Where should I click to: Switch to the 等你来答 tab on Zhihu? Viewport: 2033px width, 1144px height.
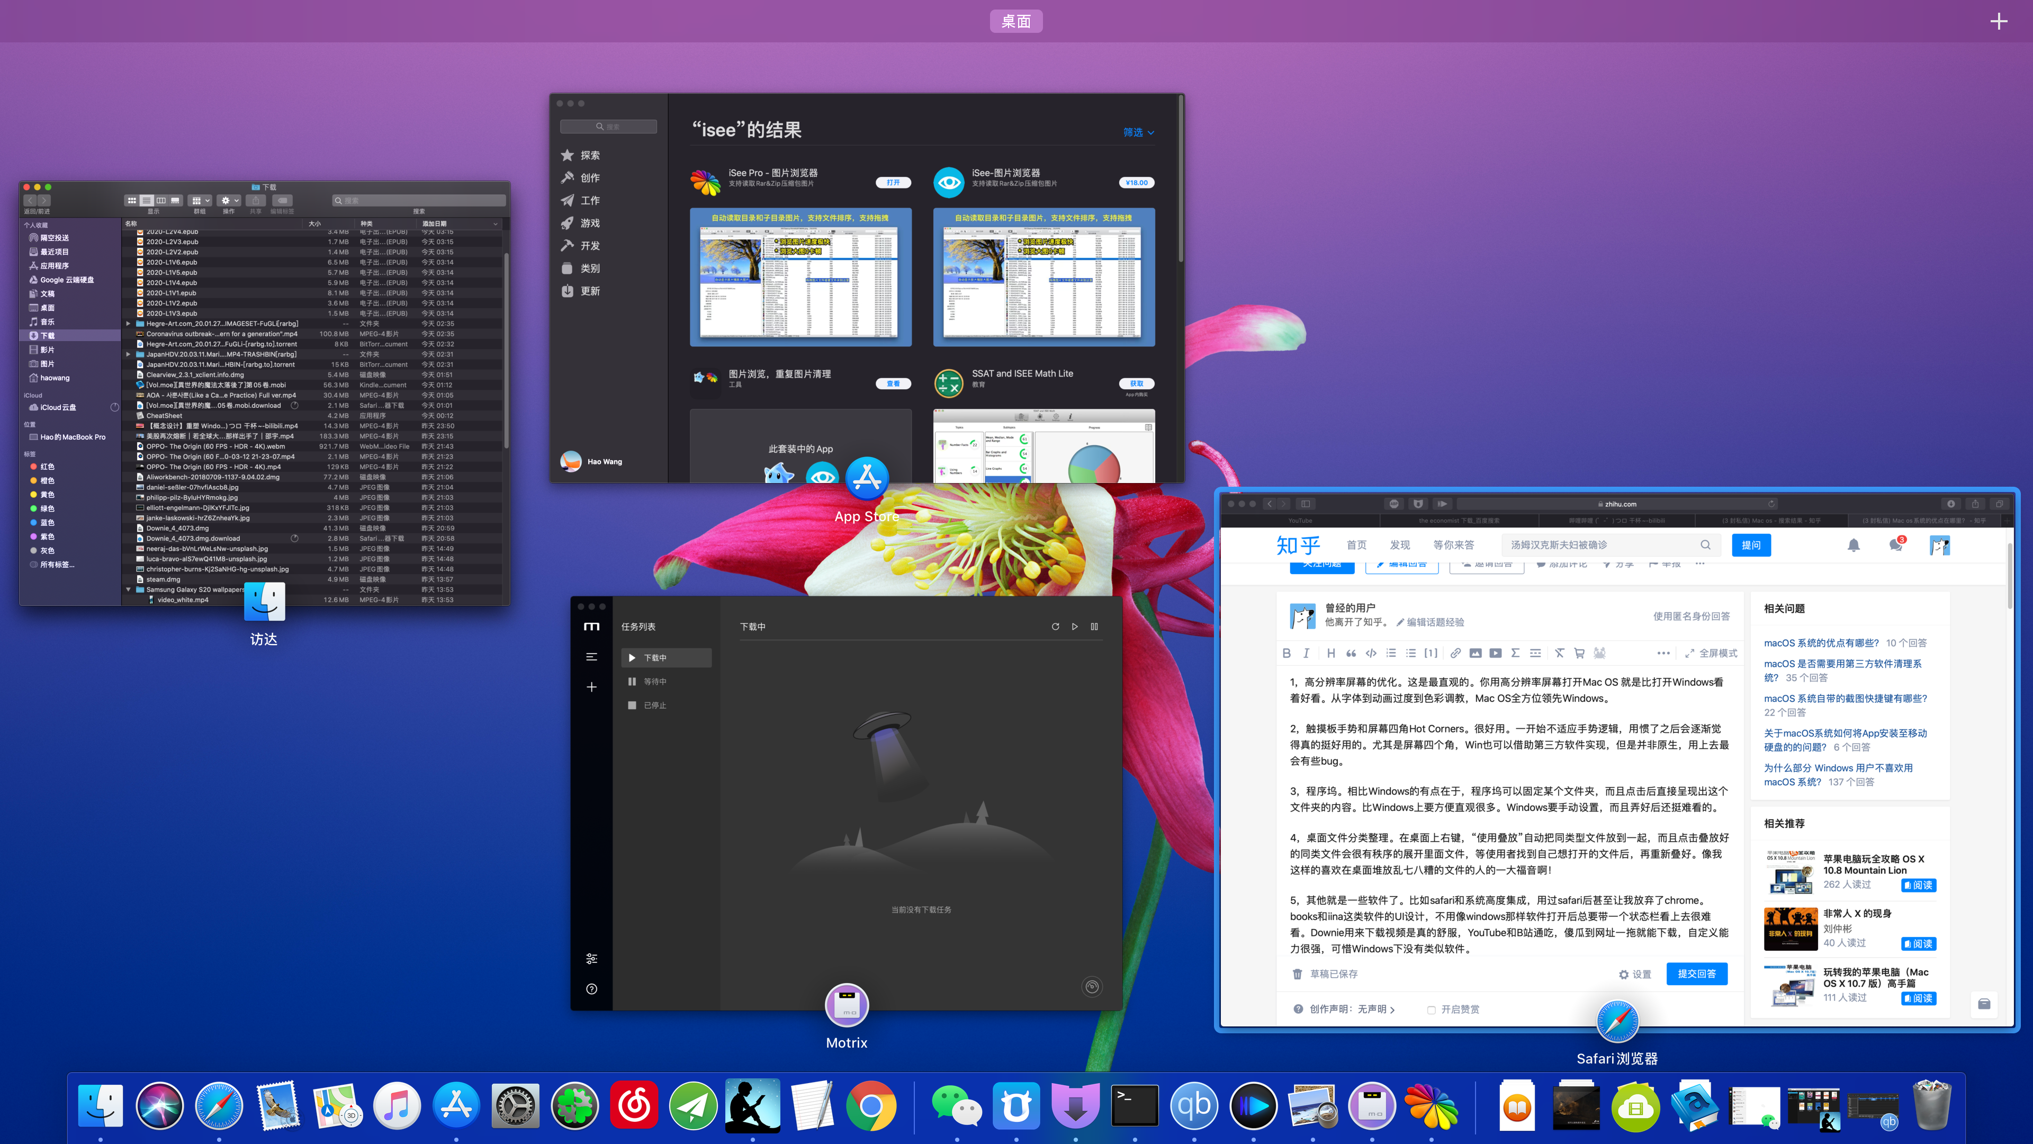(1454, 545)
